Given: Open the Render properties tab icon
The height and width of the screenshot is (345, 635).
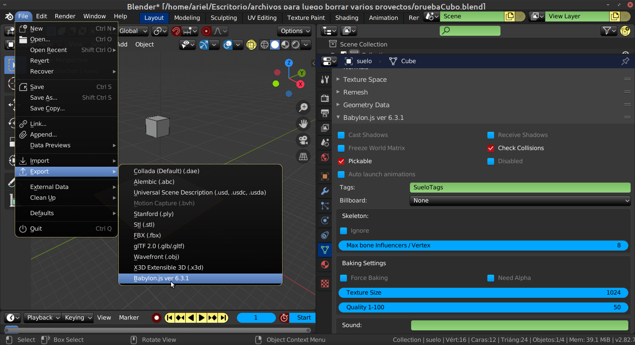Looking at the screenshot, I should click(325, 98).
